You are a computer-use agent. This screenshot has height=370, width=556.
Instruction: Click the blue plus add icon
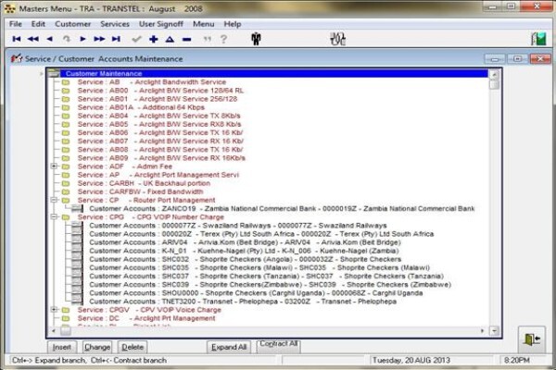click(x=153, y=39)
